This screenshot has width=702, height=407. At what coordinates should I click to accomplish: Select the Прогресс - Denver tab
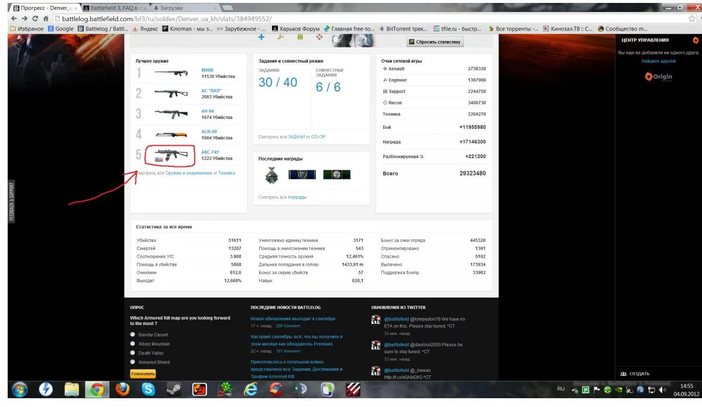[45, 8]
